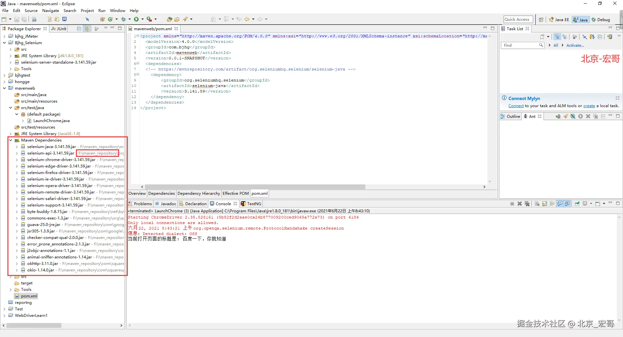Click the New file toolbar icon
This screenshot has width=623, height=337.
[4, 19]
